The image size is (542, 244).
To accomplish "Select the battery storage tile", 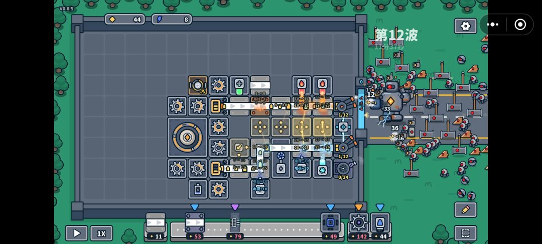I will click(198, 189).
